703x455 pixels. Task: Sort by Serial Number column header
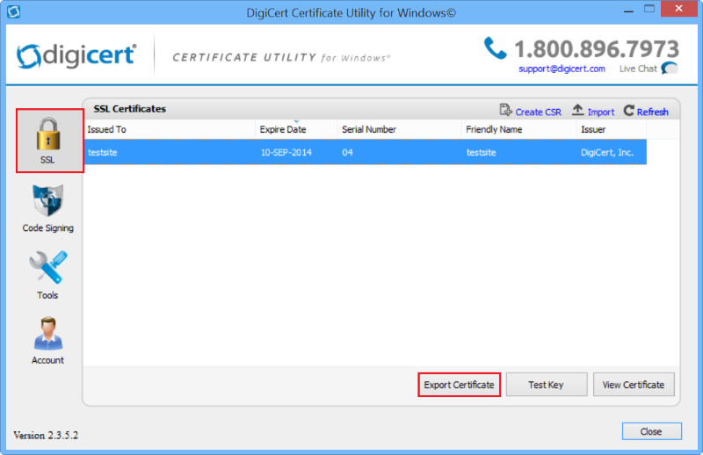click(369, 129)
